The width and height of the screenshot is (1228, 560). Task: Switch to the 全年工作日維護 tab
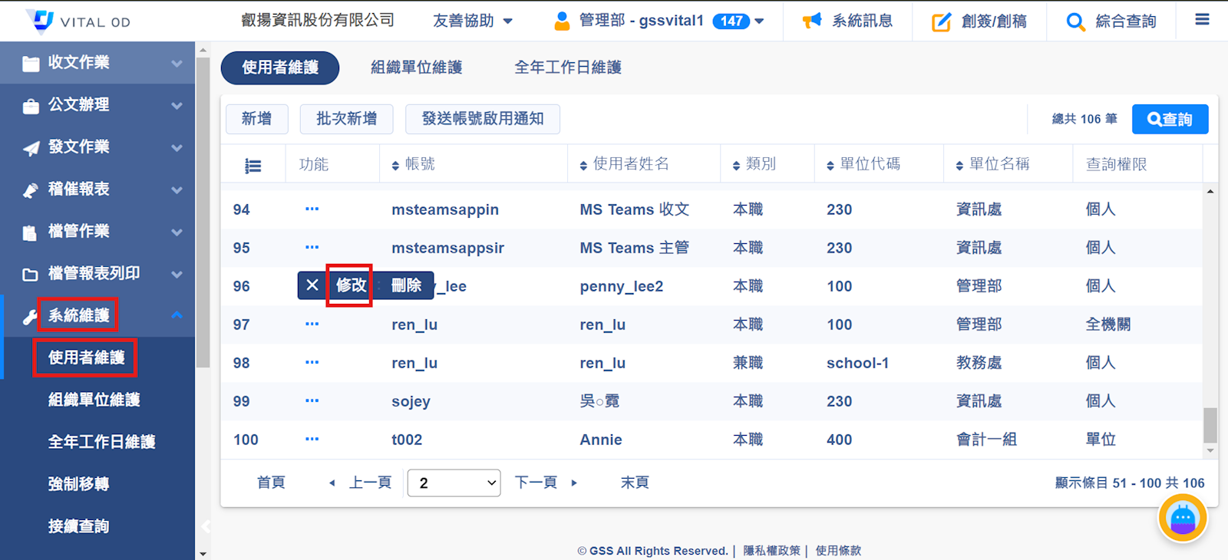(x=568, y=68)
